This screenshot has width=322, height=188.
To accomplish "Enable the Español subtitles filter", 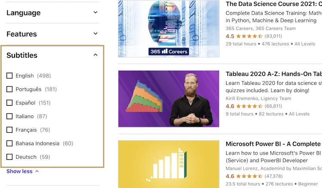I will (x=9, y=103).
